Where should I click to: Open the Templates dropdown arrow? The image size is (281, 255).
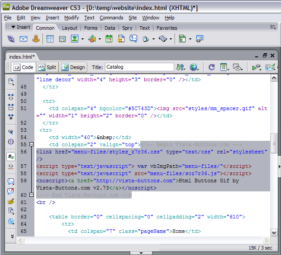tap(190, 39)
